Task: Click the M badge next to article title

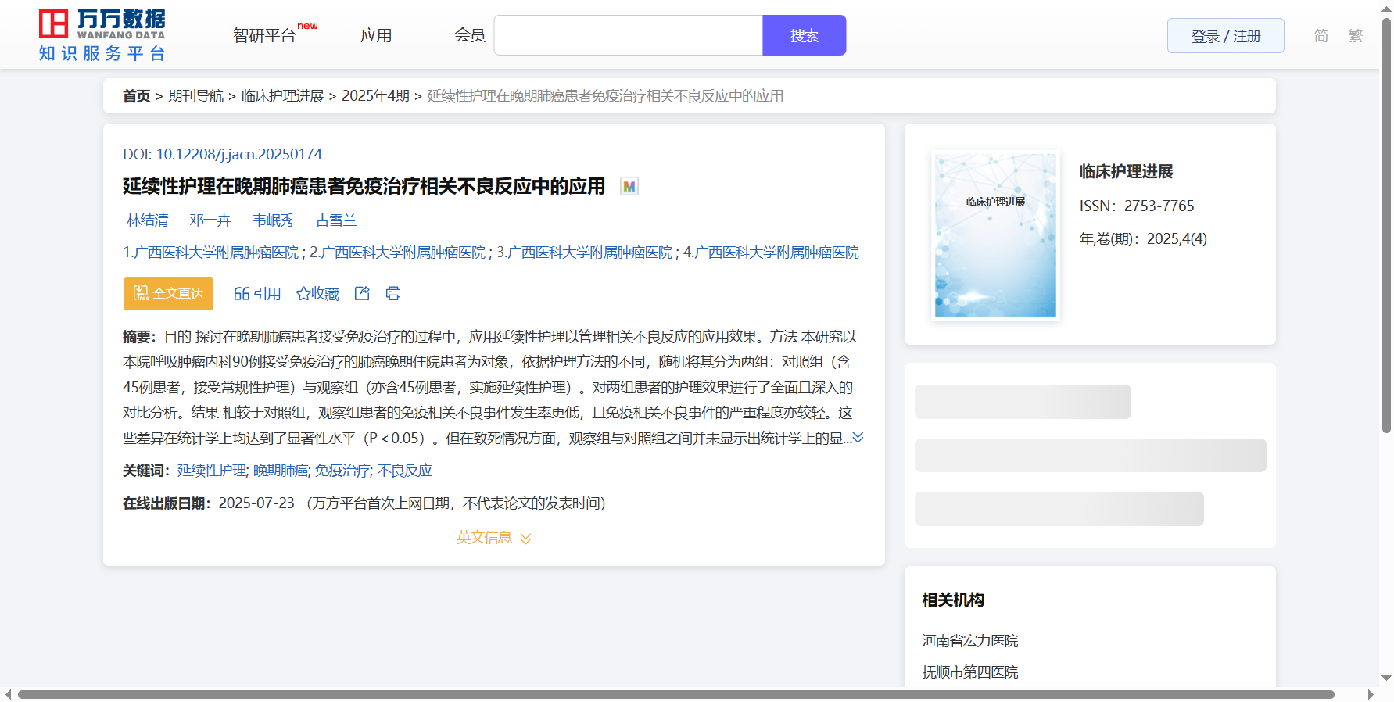Action: 629,186
